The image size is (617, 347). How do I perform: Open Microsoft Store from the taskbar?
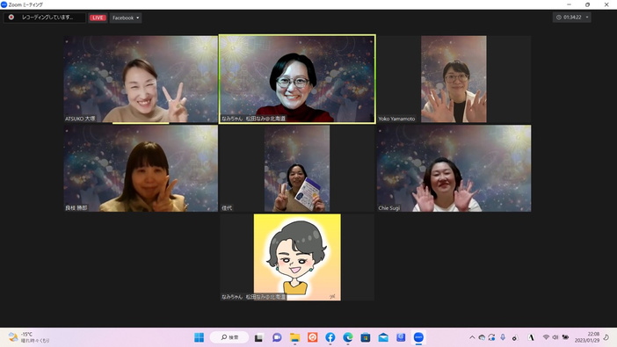point(366,337)
